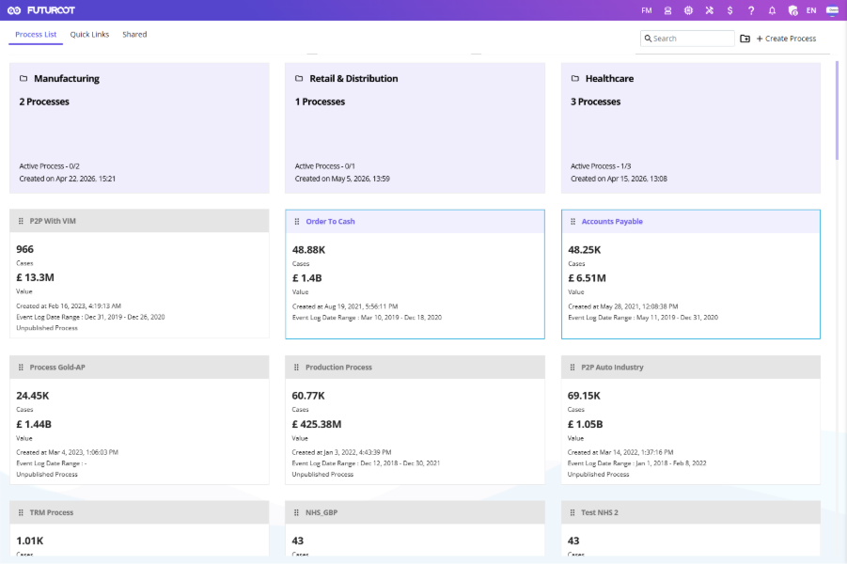Image resolution: width=847 pixels, height=564 pixels.
Task: Open the help question mark icon
Action: click(751, 10)
